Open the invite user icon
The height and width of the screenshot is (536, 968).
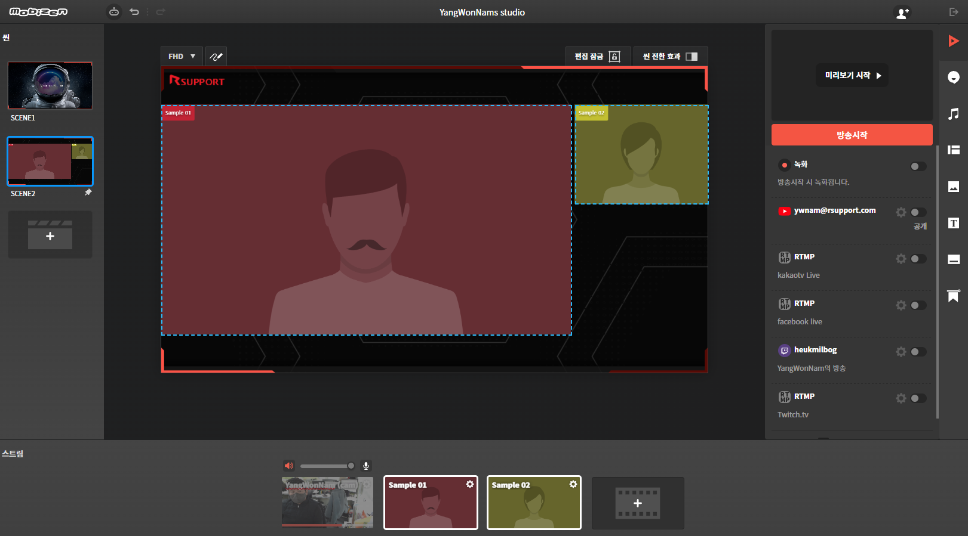click(x=902, y=13)
